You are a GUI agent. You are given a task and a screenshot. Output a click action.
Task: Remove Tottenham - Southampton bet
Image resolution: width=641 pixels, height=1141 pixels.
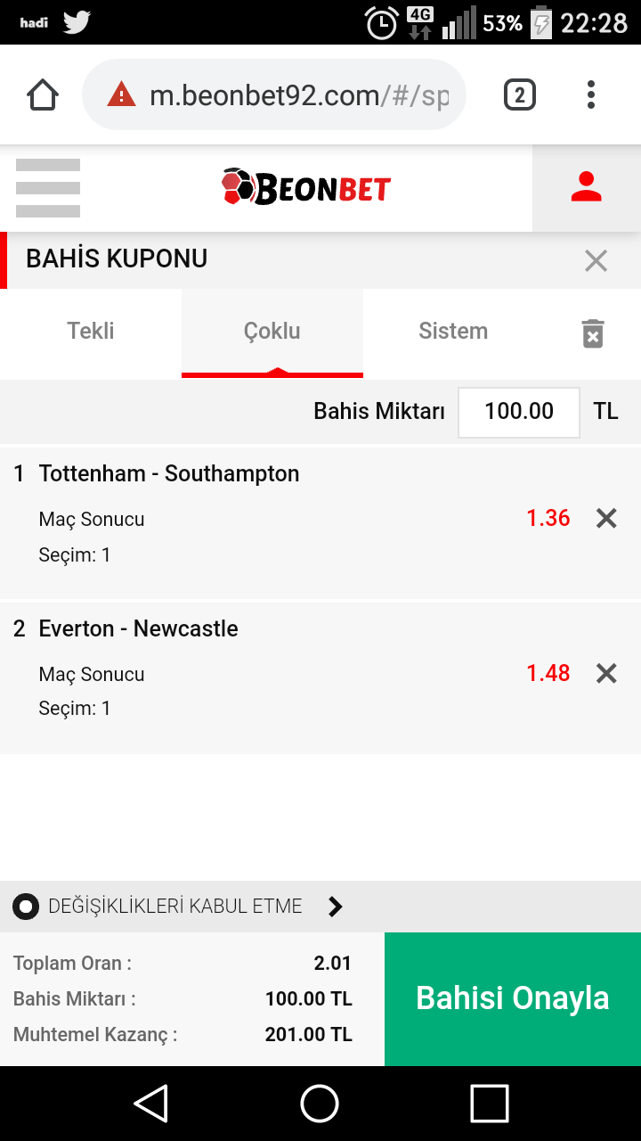606,518
